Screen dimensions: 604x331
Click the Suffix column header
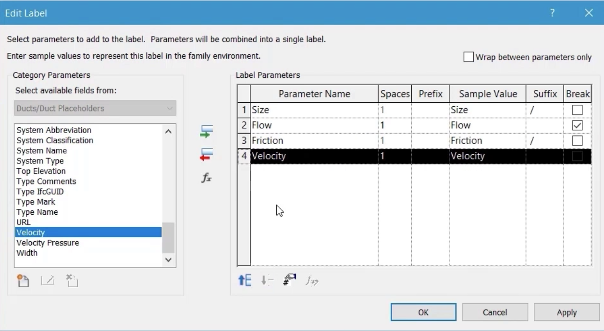click(545, 94)
